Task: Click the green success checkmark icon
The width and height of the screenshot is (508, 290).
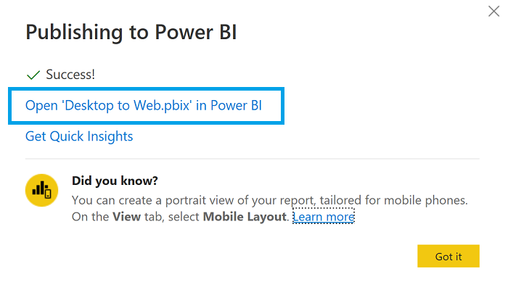Action: [x=32, y=74]
